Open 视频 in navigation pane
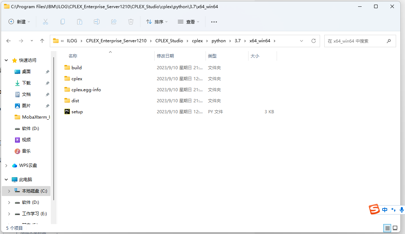This screenshot has width=405, height=234. click(26, 140)
